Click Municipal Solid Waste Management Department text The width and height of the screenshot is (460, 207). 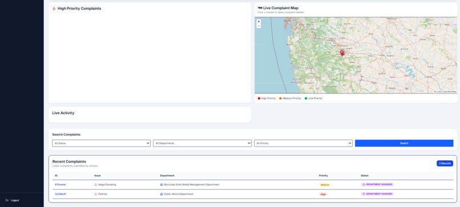coord(192,185)
